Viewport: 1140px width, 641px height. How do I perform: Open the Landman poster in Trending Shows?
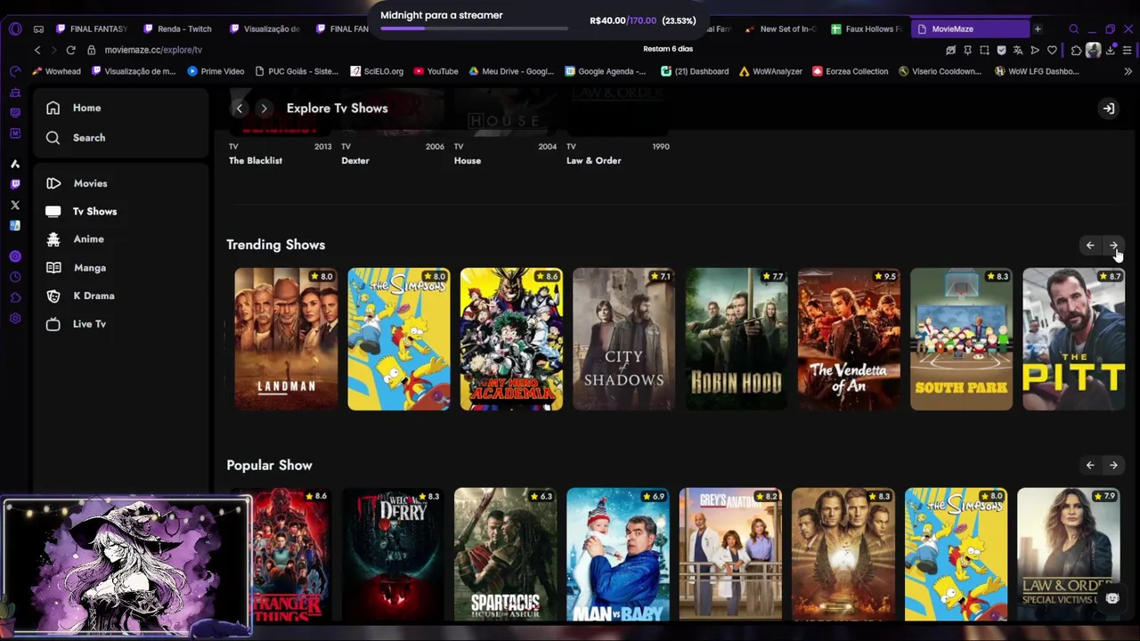point(286,339)
